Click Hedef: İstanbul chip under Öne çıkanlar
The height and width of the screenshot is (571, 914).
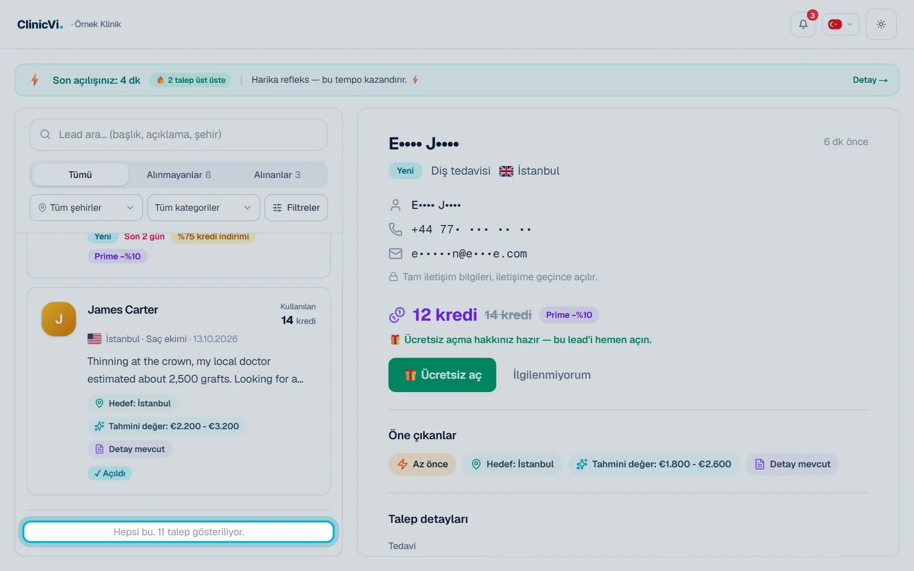click(512, 464)
